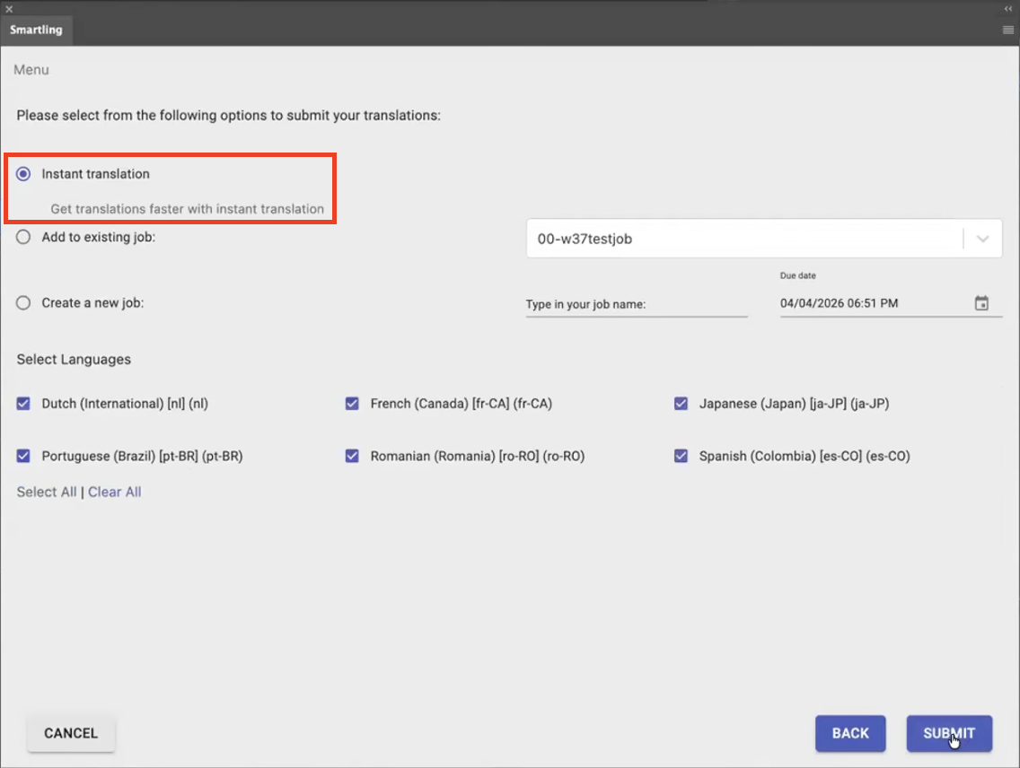The width and height of the screenshot is (1020, 768).
Task: Close the panel via the X icon
Action: click(x=9, y=7)
